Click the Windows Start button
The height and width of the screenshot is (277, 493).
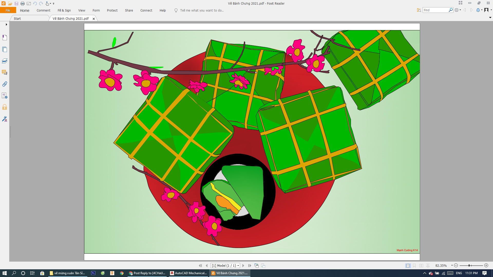[x=4, y=273]
